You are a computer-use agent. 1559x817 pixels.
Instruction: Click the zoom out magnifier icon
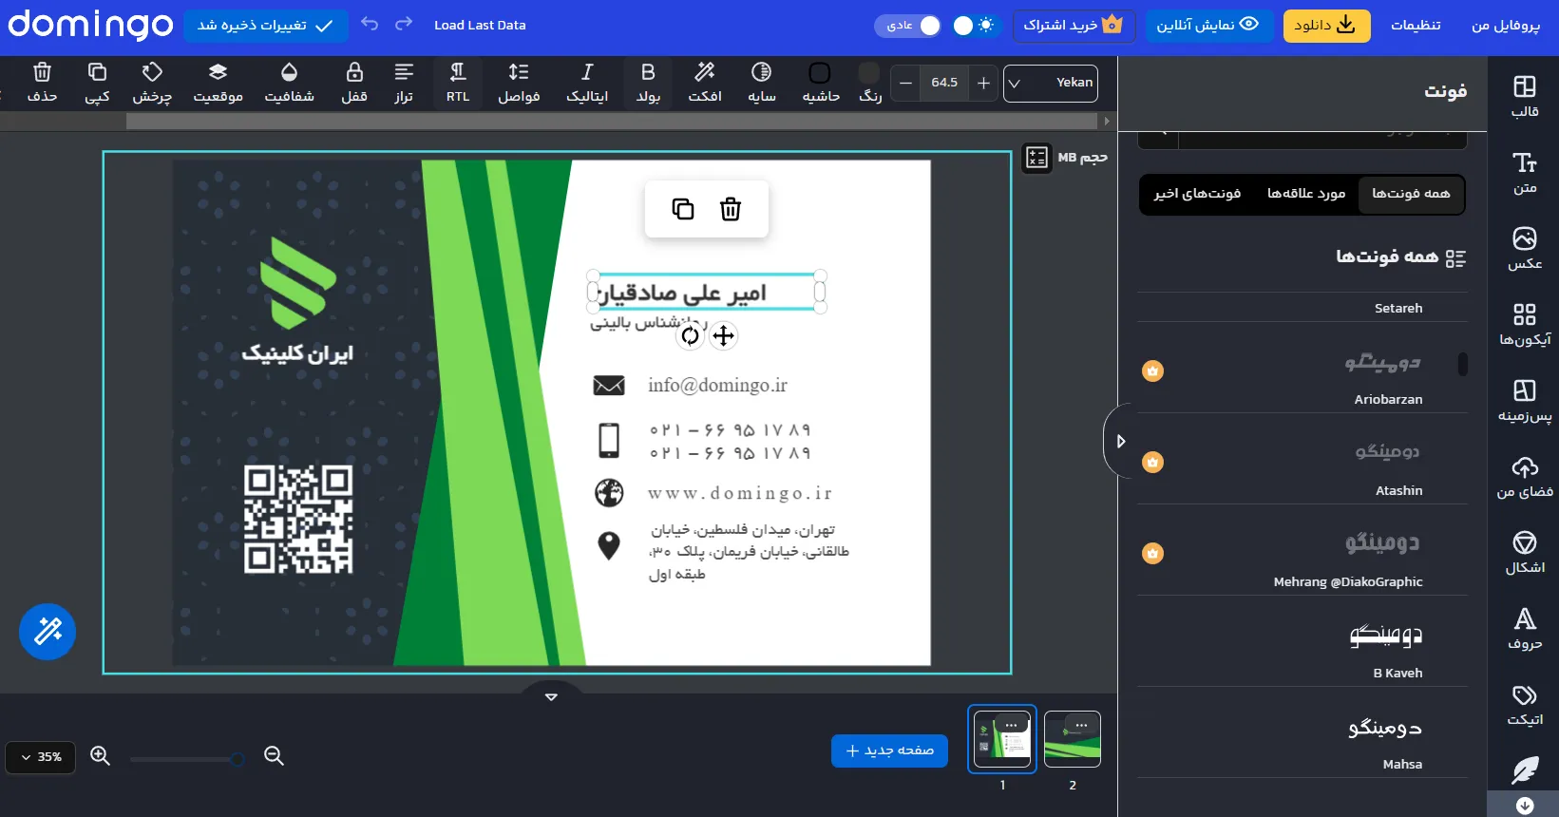[274, 756]
